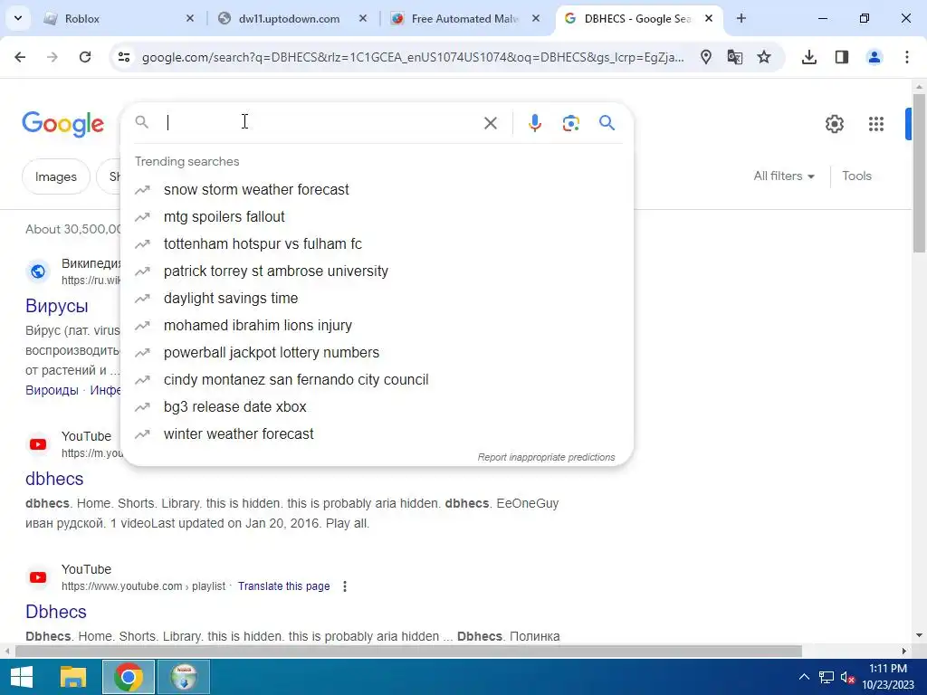
Task: Start voice search with microphone
Action: (x=535, y=123)
